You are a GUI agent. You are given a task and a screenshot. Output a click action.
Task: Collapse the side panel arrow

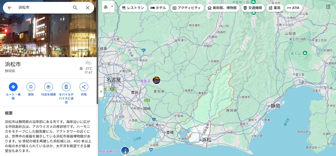pyautogui.click(x=102, y=92)
